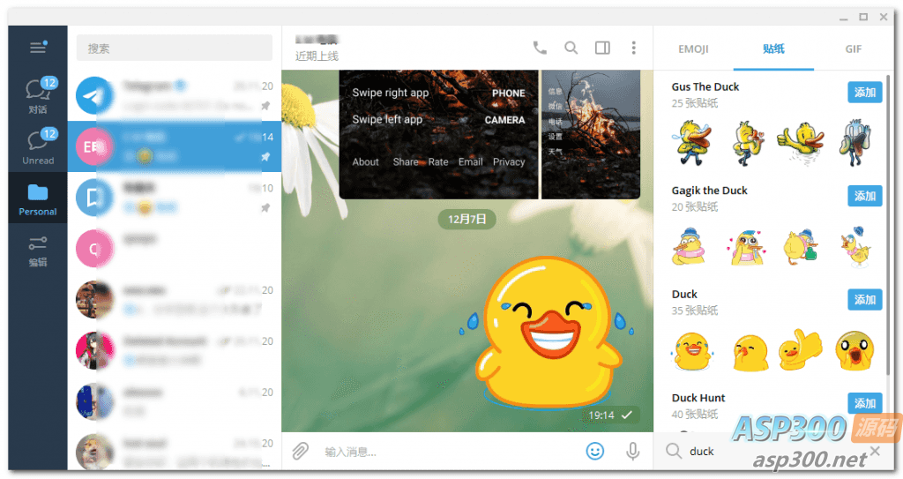Select fourth Gus The Duck sticker
The height and width of the screenshot is (479, 903).
(855, 143)
